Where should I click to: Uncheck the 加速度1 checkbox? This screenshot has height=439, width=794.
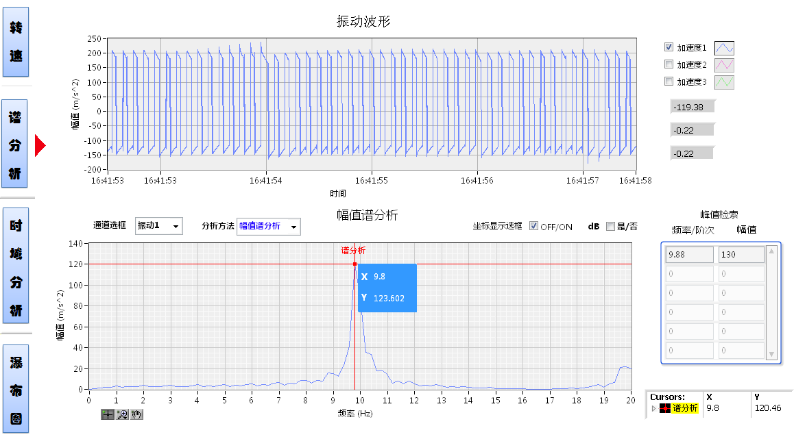669,47
